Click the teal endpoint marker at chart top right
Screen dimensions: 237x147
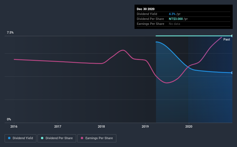(x=232, y=36)
